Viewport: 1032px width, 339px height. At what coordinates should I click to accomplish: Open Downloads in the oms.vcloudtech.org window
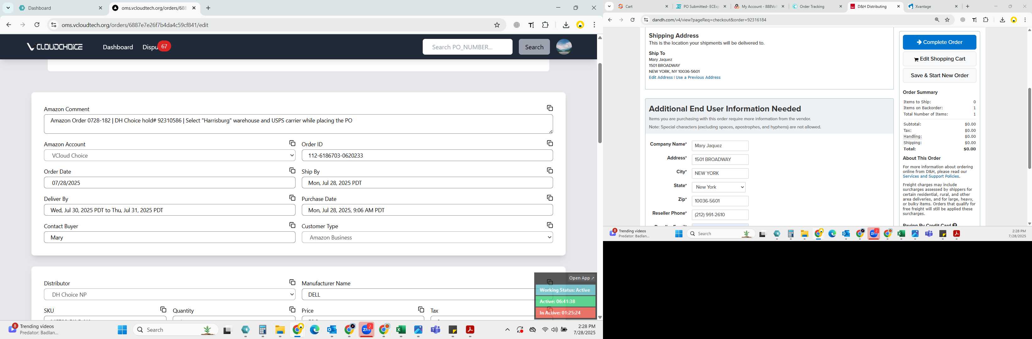tap(566, 25)
